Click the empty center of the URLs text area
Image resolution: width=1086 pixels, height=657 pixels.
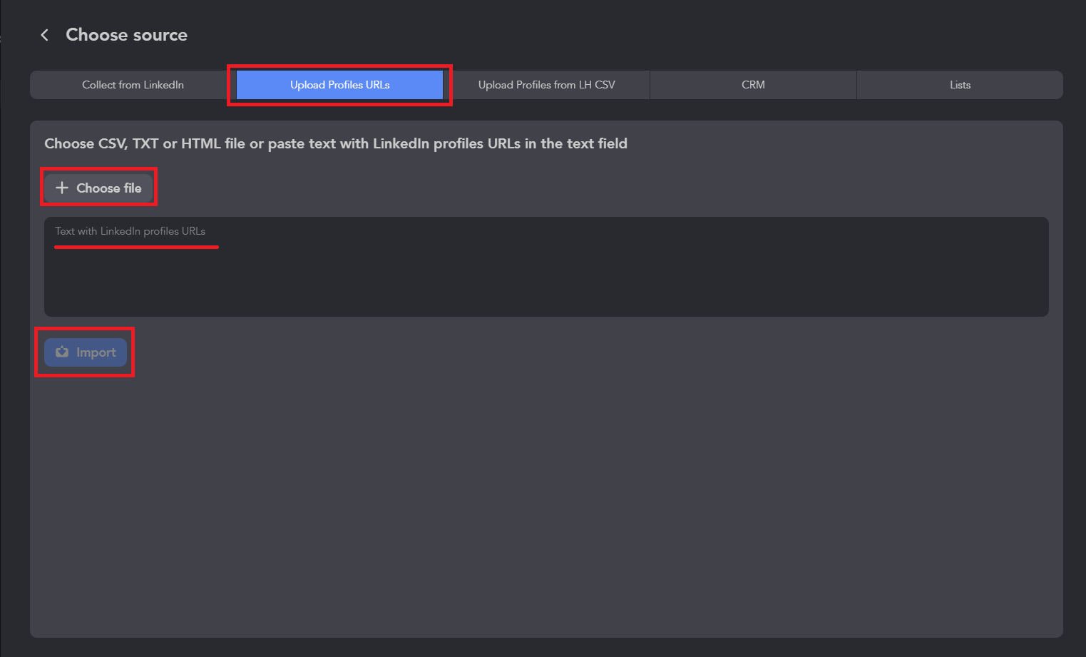tap(546, 278)
